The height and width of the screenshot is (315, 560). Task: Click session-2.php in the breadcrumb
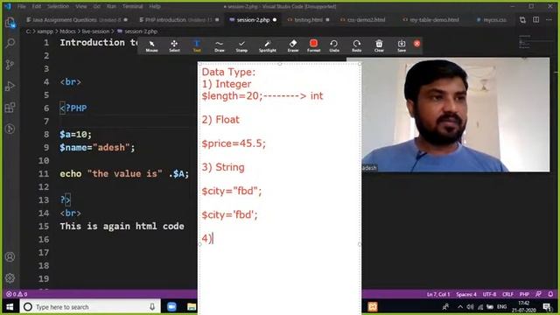[141, 31]
